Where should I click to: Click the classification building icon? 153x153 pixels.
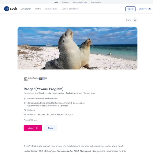[x=25, y=103]
